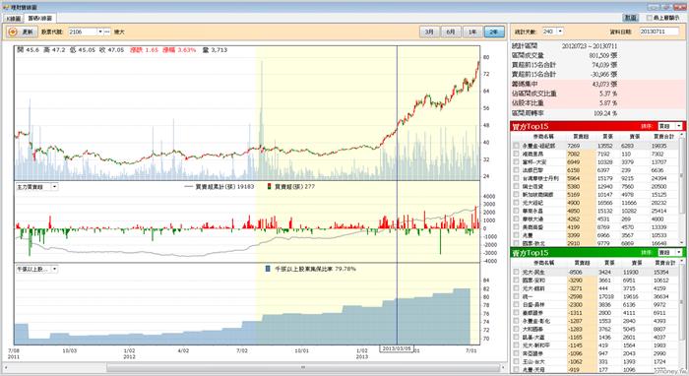The height and width of the screenshot is (376, 689).
Task: Click the horizontal chart scrollbar thumb
Action: [x=302, y=367]
